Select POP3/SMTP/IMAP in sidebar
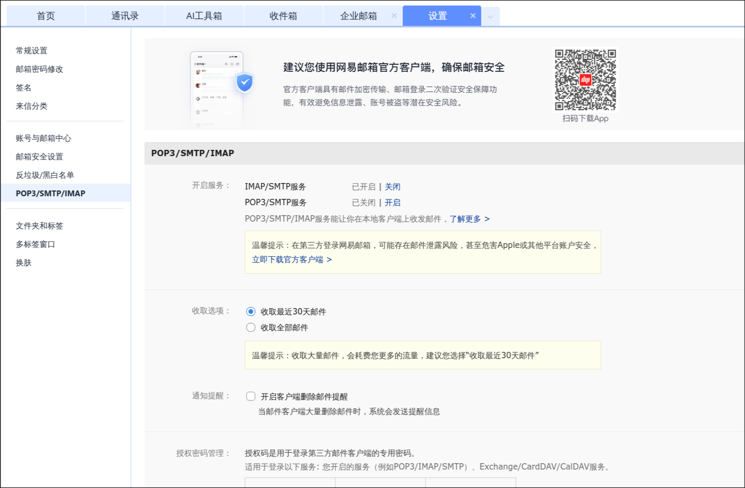The height and width of the screenshot is (488, 745). click(66, 193)
